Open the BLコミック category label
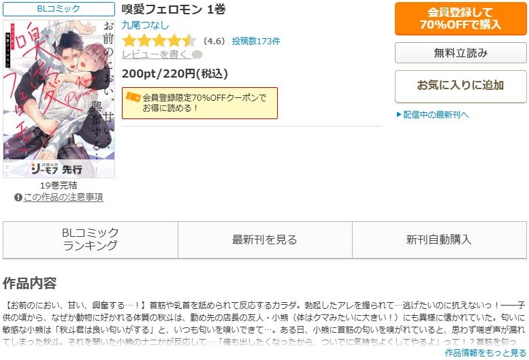 point(59,9)
